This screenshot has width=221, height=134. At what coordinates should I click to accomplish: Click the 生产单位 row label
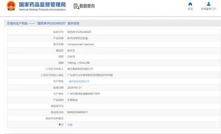[58, 81]
